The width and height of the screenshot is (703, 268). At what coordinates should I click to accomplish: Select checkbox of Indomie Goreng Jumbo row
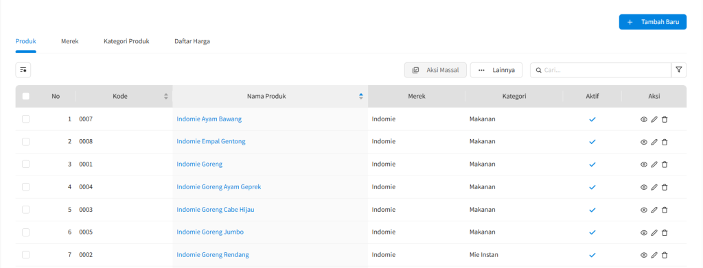26,232
